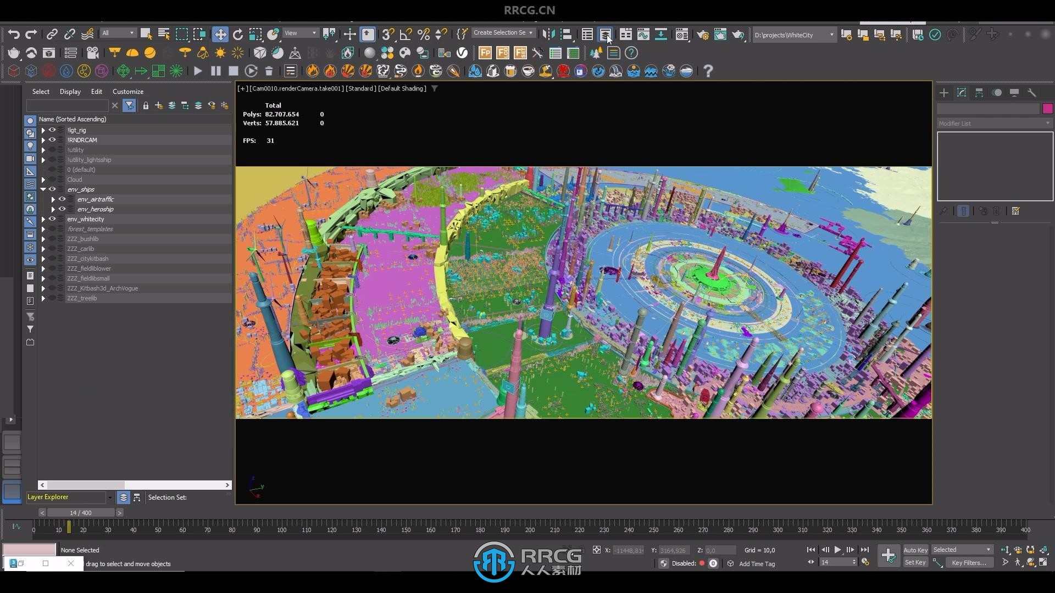This screenshot has width=1055, height=593.
Task: Open project path D:\projects\WhiteCity dropdown
Action: coord(795,35)
